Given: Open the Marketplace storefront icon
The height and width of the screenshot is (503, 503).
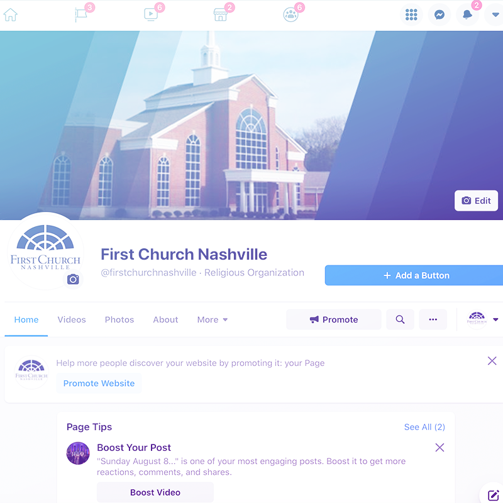Looking at the screenshot, I should coord(221,14).
